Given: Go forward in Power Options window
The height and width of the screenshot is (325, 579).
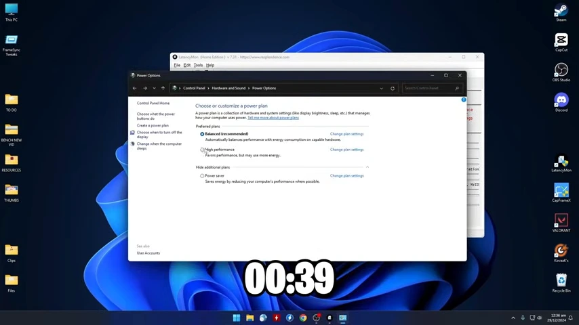Looking at the screenshot, I should pyautogui.click(x=145, y=88).
